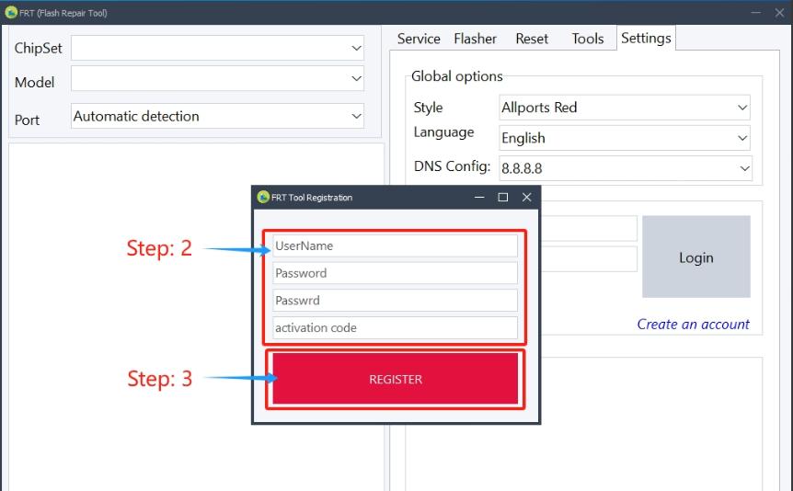Switch to the Service tab
Screen dimensions: 793x491
[419, 39]
